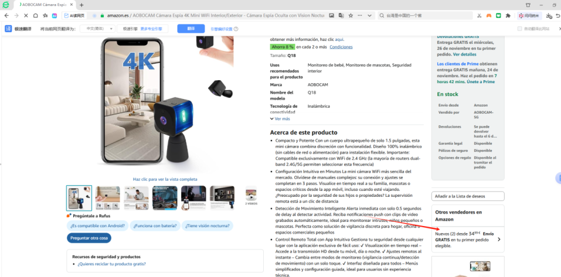The height and width of the screenshot is (277, 561).
Task: Click the browser back arrow
Action: point(8,15)
